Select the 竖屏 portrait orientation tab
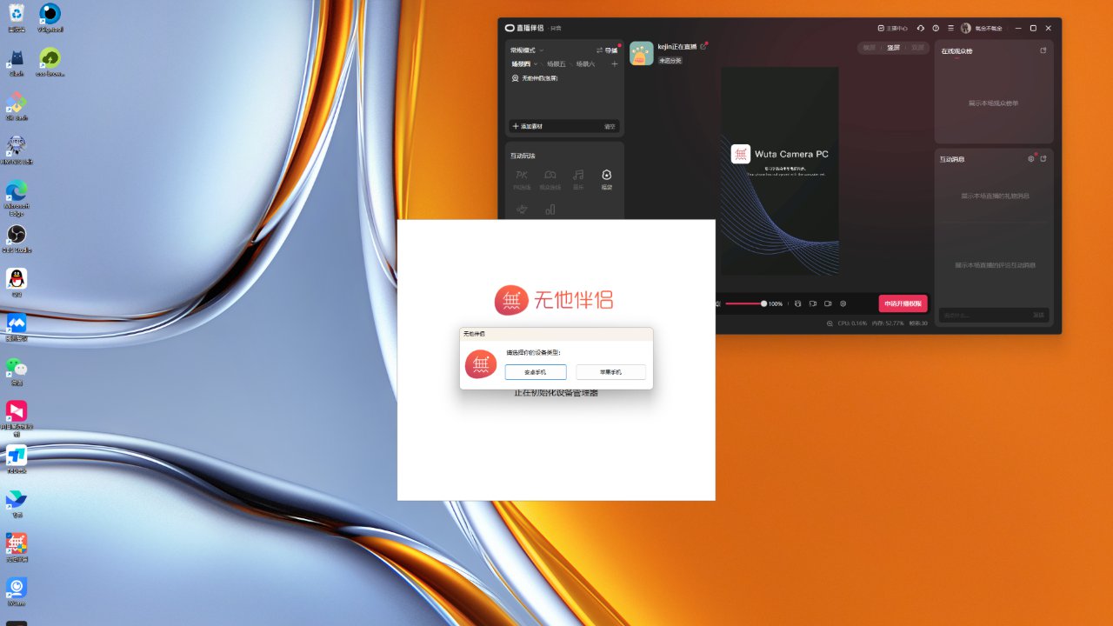1113x626 pixels. [x=894, y=48]
